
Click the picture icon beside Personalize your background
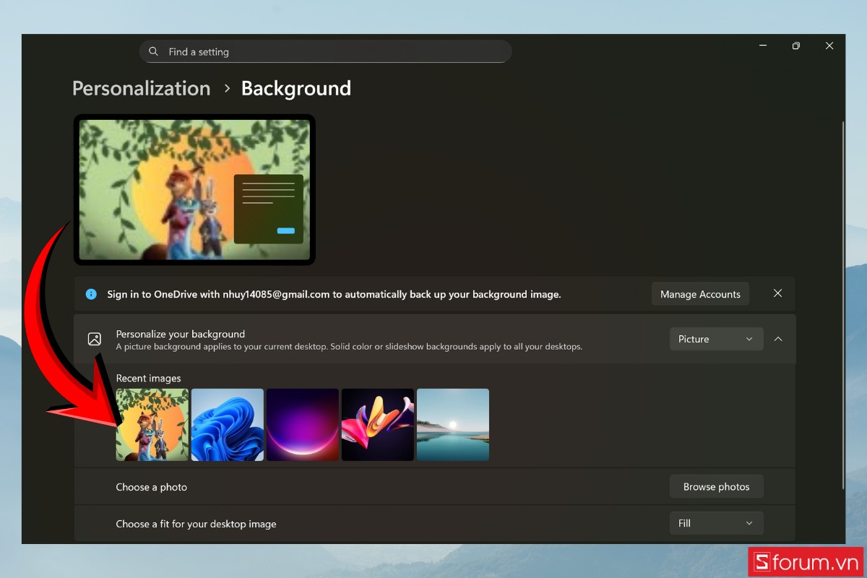point(94,339)
